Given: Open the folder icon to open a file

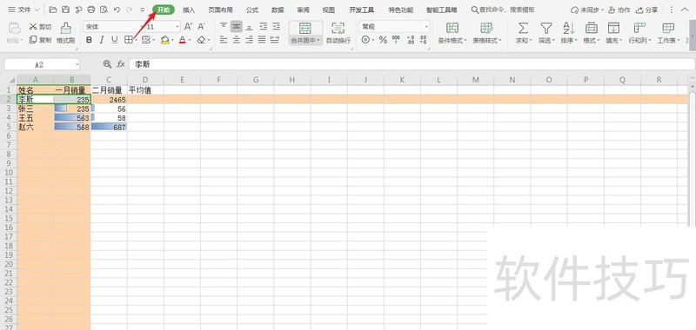Looking at the screenshot, I should 53,10.
